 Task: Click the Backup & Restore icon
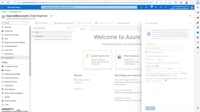pyautogui.click(x=2, y=82)
